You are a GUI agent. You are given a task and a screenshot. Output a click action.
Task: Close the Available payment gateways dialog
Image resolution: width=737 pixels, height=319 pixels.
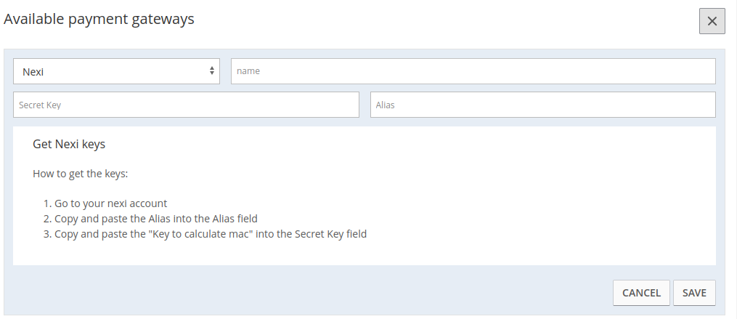[x=712, y=21]
